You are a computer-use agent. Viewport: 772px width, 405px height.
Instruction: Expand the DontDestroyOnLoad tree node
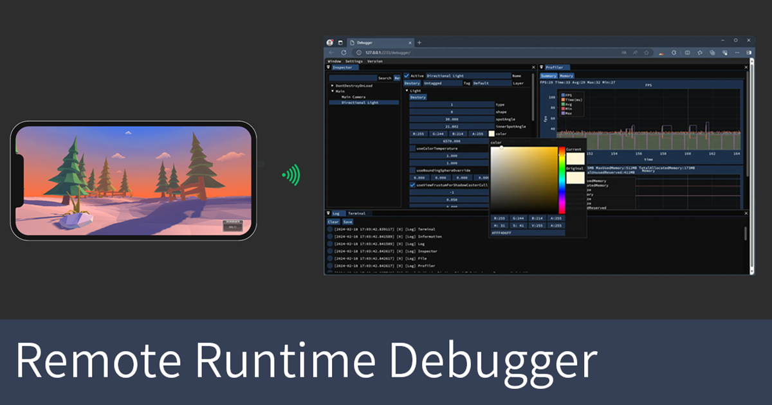(x=332, y=86)
